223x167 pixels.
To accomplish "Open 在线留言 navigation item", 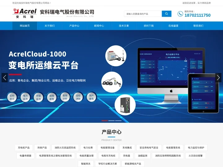I will (x=173, y=26).
